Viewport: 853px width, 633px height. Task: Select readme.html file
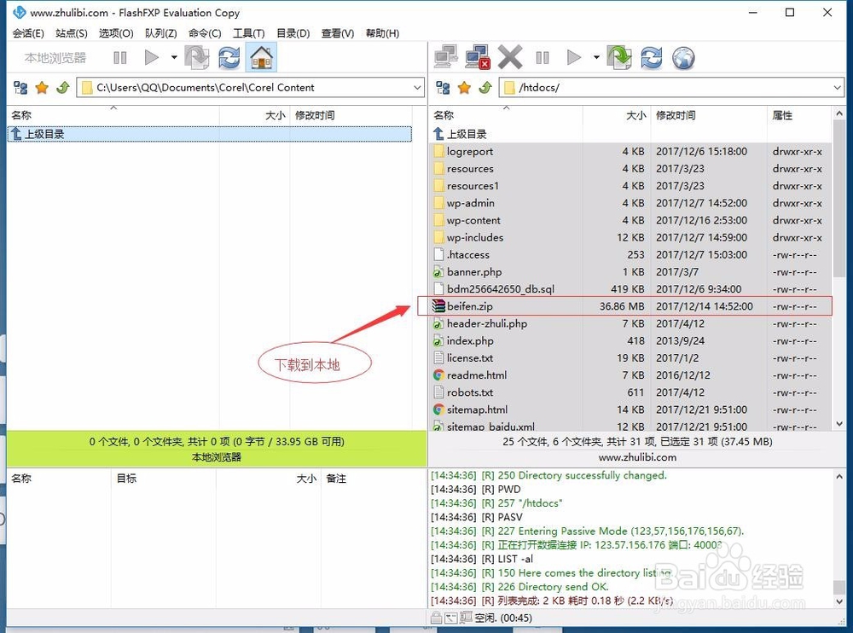point(630,375)
